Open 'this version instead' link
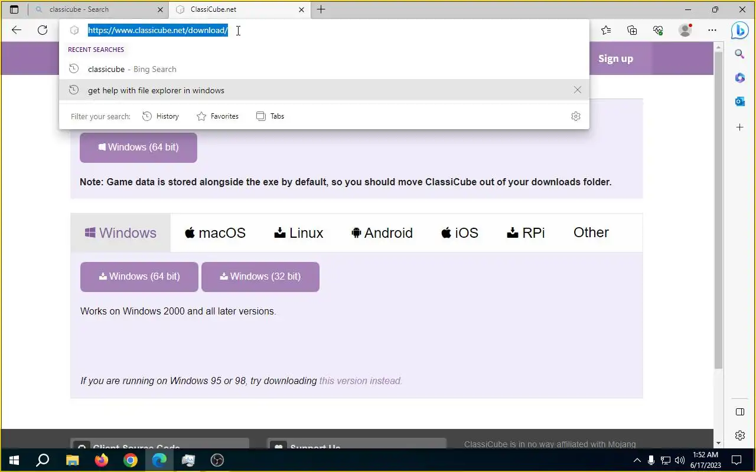This screenshot has height=472, width=756. (360, 381)
